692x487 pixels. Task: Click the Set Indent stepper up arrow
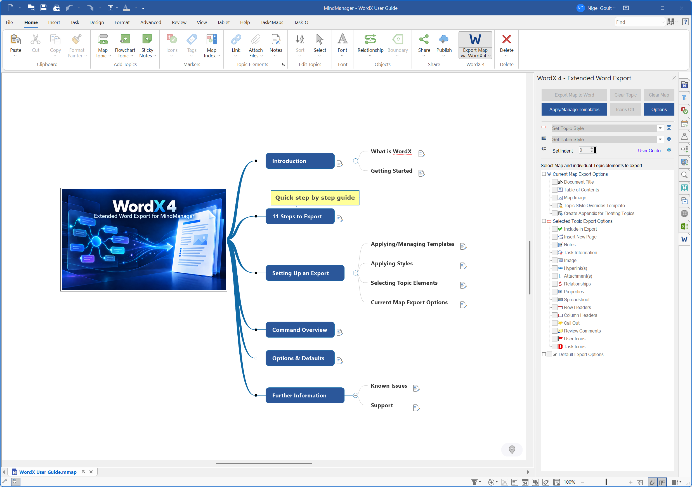point(591,148)
